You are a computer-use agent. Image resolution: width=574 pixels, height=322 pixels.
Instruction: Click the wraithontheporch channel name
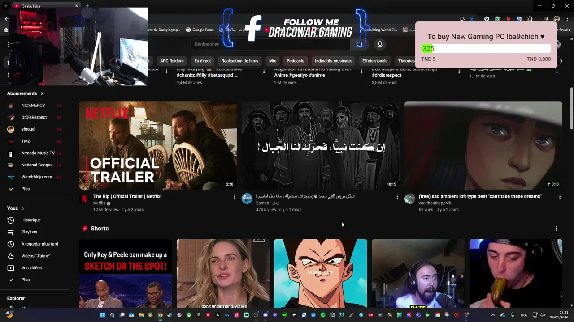coord(435,203)
